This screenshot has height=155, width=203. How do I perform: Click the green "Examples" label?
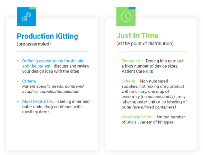131,61
